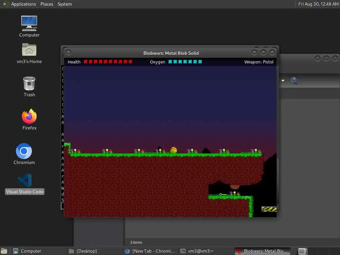Open the Computer desktop icon
Screen dimensions: 340x255
[x=29, y=26]
